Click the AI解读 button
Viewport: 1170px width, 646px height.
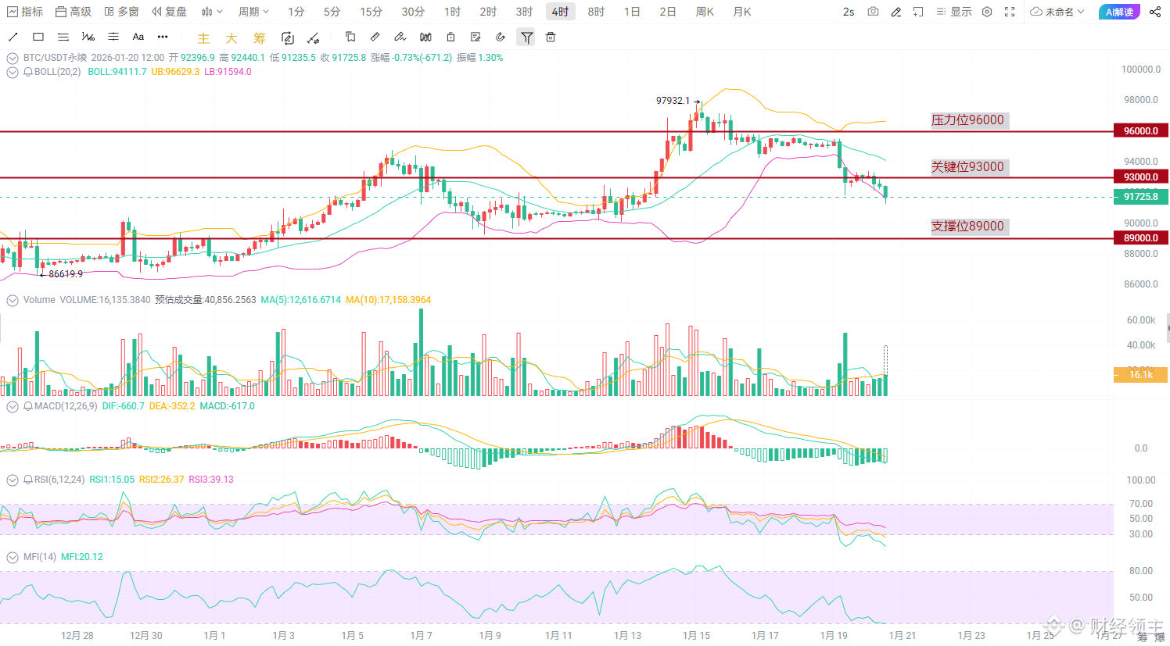1119,12
